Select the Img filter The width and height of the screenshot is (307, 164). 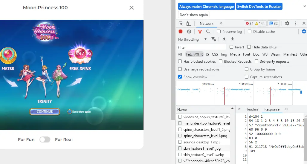224,54
